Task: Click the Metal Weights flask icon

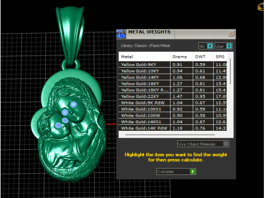Action: tap(121, 34)
